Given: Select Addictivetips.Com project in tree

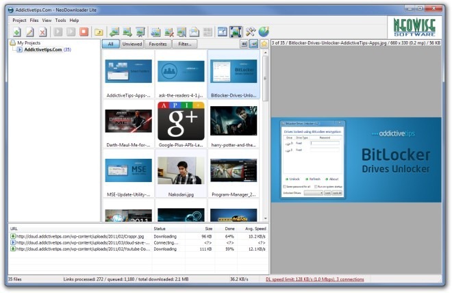Looking at the screenshot, I should [x=43, y=49].
